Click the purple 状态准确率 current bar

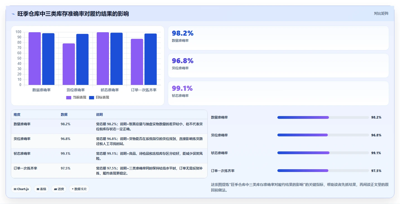(103, 59)
